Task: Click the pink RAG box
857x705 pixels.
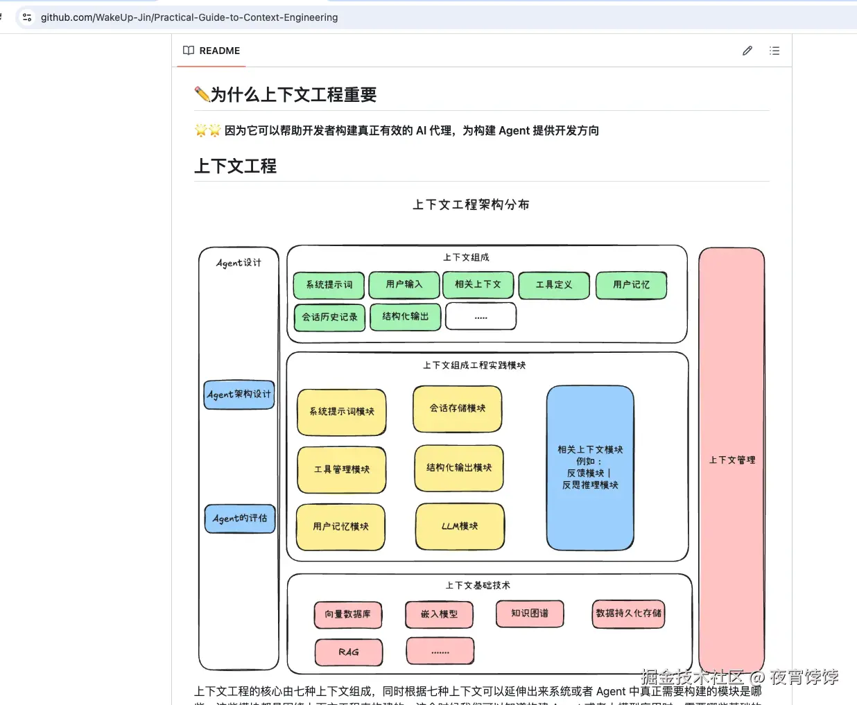Action: pos(349,652)
